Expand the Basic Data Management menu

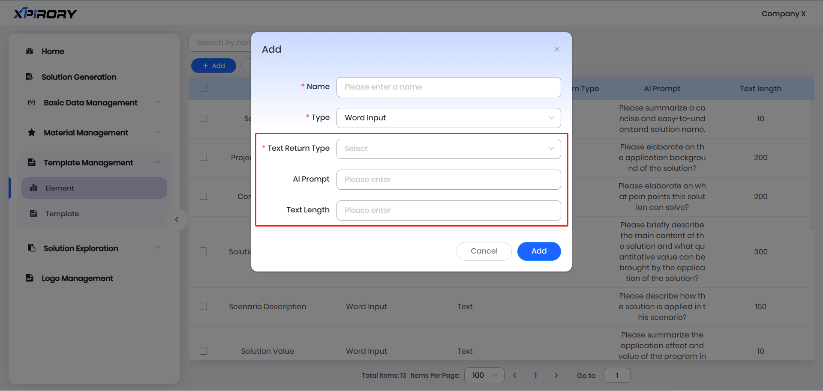[x=157, y=102]
